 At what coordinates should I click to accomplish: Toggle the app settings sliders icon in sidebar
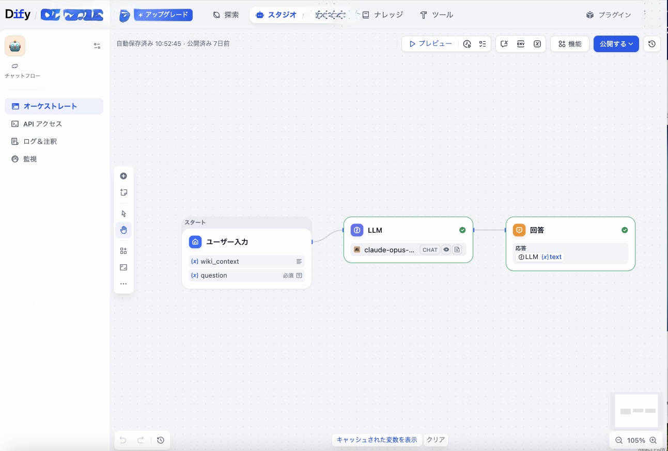[97, 46]
